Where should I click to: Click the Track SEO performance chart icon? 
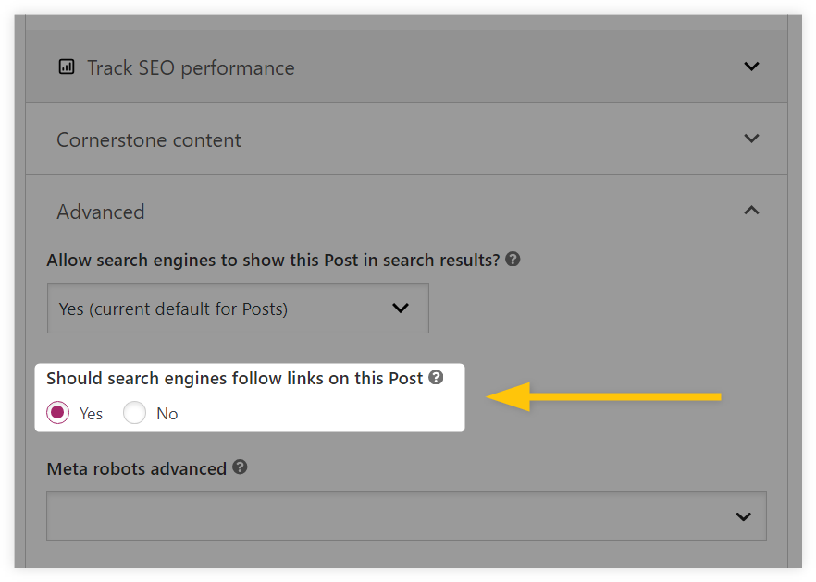67,67
